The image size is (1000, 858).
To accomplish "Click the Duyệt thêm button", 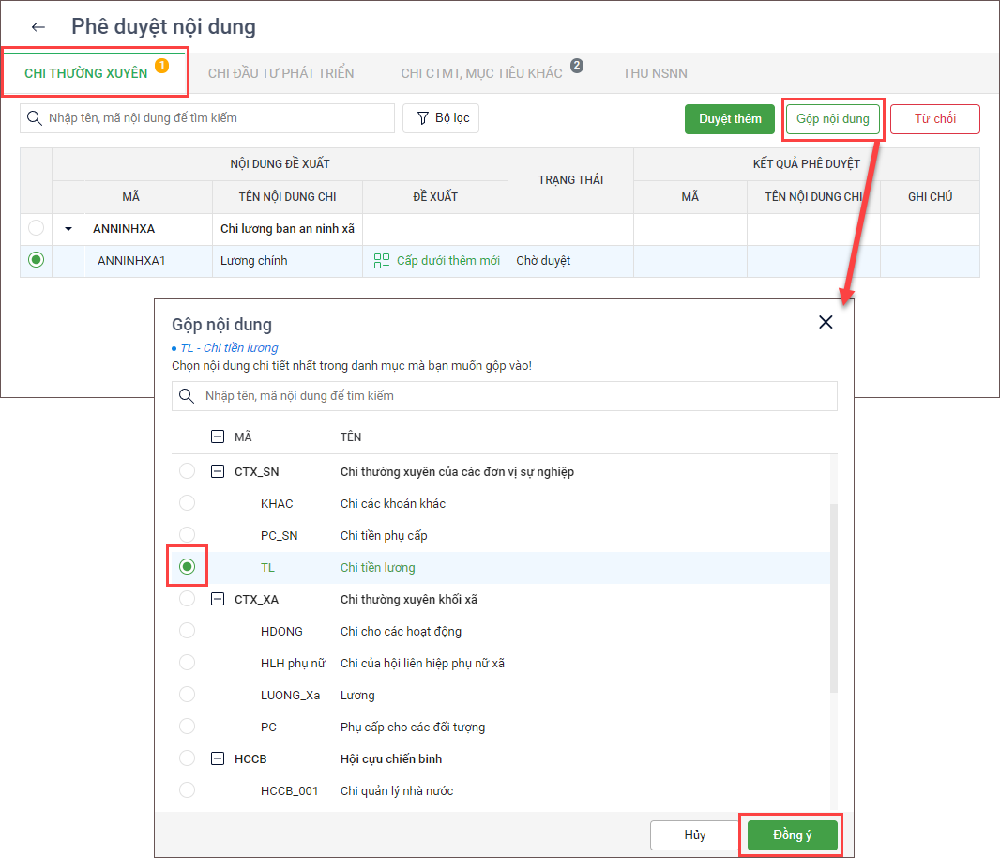I will (730, 119).
